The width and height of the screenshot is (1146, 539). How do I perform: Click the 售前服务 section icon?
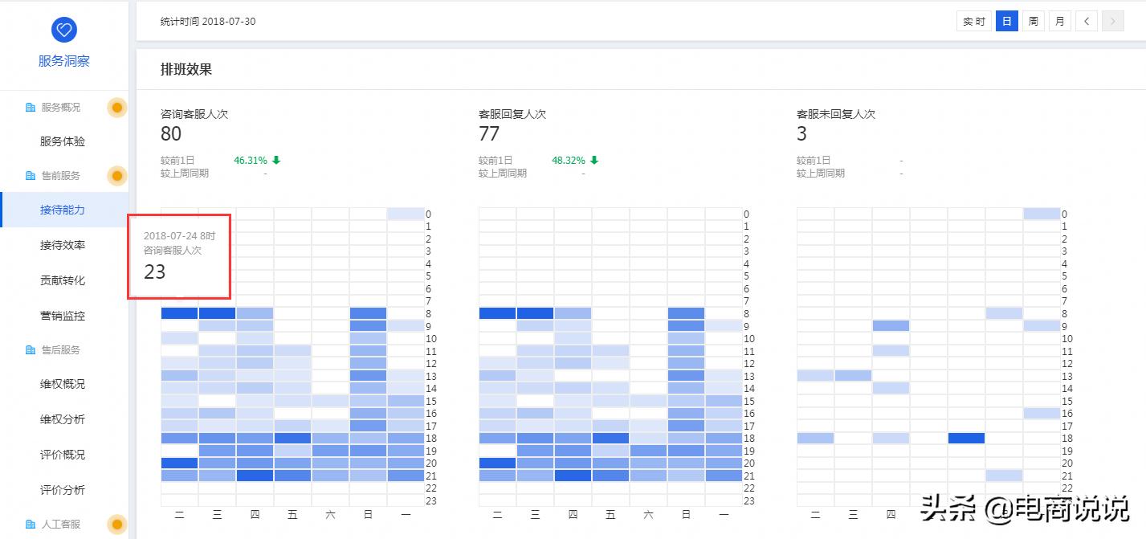[x=31, y=176]
